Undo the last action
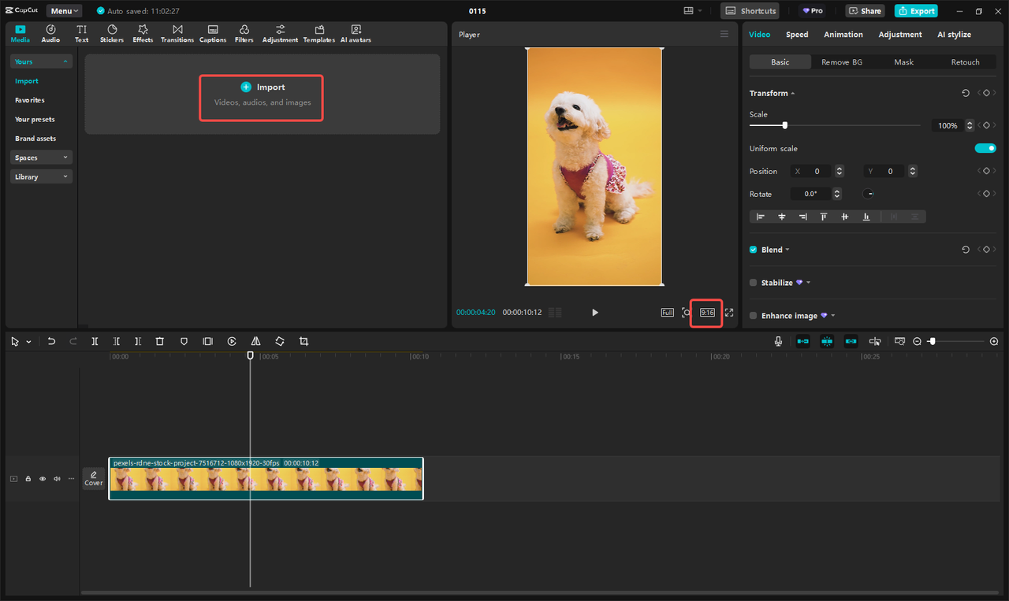The width and height of the screenshot is (1009, 601). coord(51,341)
